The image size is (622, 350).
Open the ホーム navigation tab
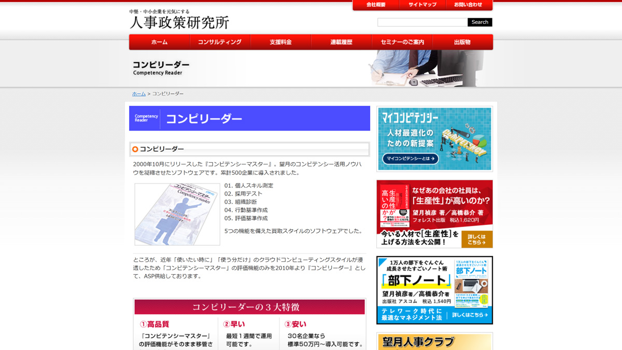[x=159, y=42]
